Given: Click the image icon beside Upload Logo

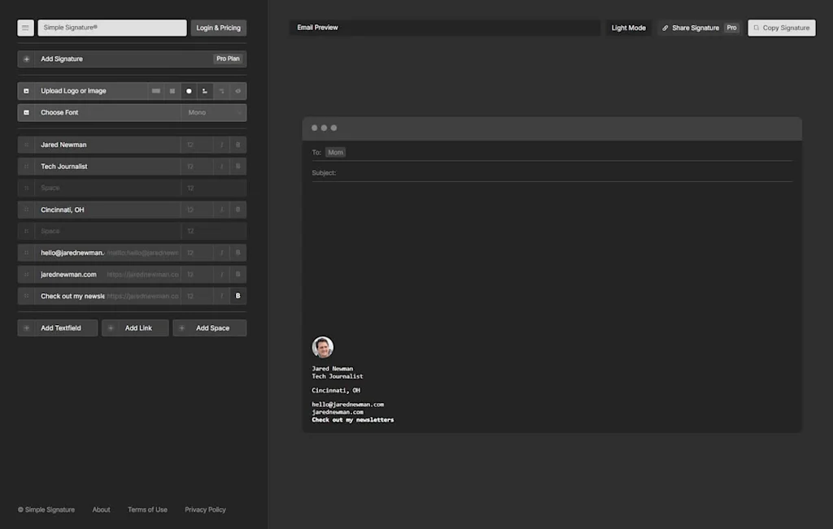Looking at the screenshot, I should [26, 91].
